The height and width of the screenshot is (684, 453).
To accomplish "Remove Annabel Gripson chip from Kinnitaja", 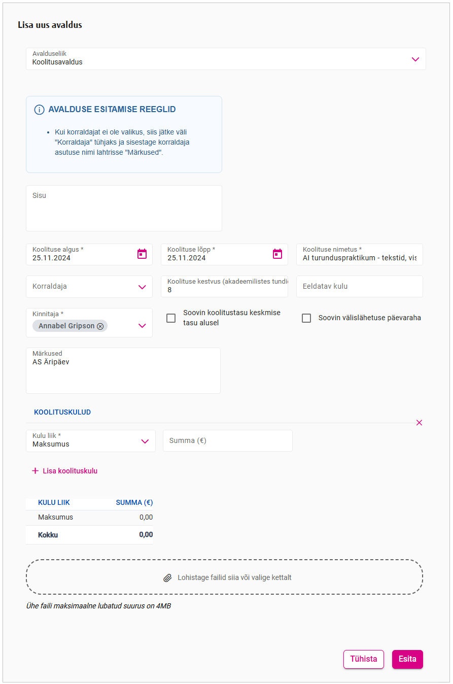I will 100,326.
